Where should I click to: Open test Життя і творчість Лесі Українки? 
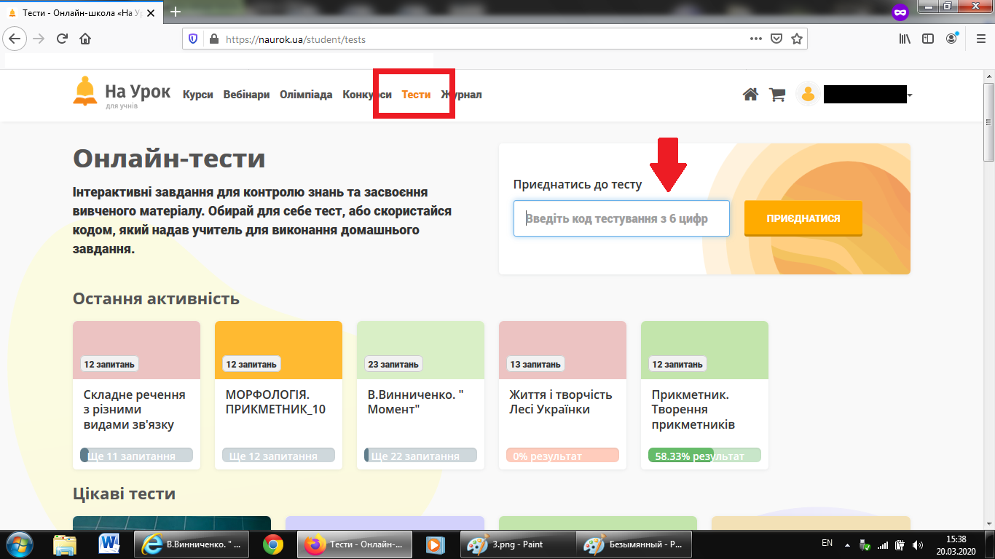tap(562, 395)
